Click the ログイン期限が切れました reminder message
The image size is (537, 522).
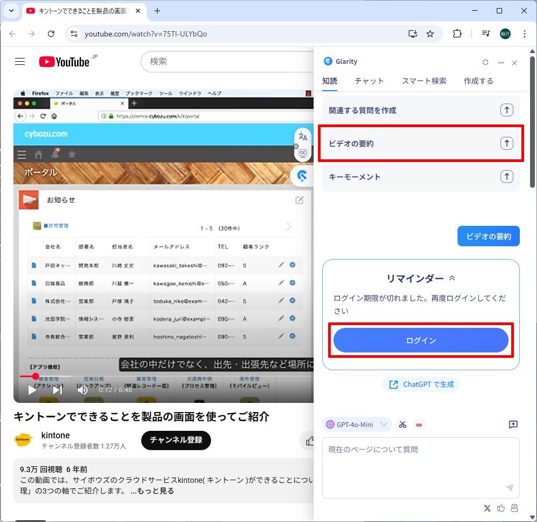pyautogui.click(x=419, y=304)
